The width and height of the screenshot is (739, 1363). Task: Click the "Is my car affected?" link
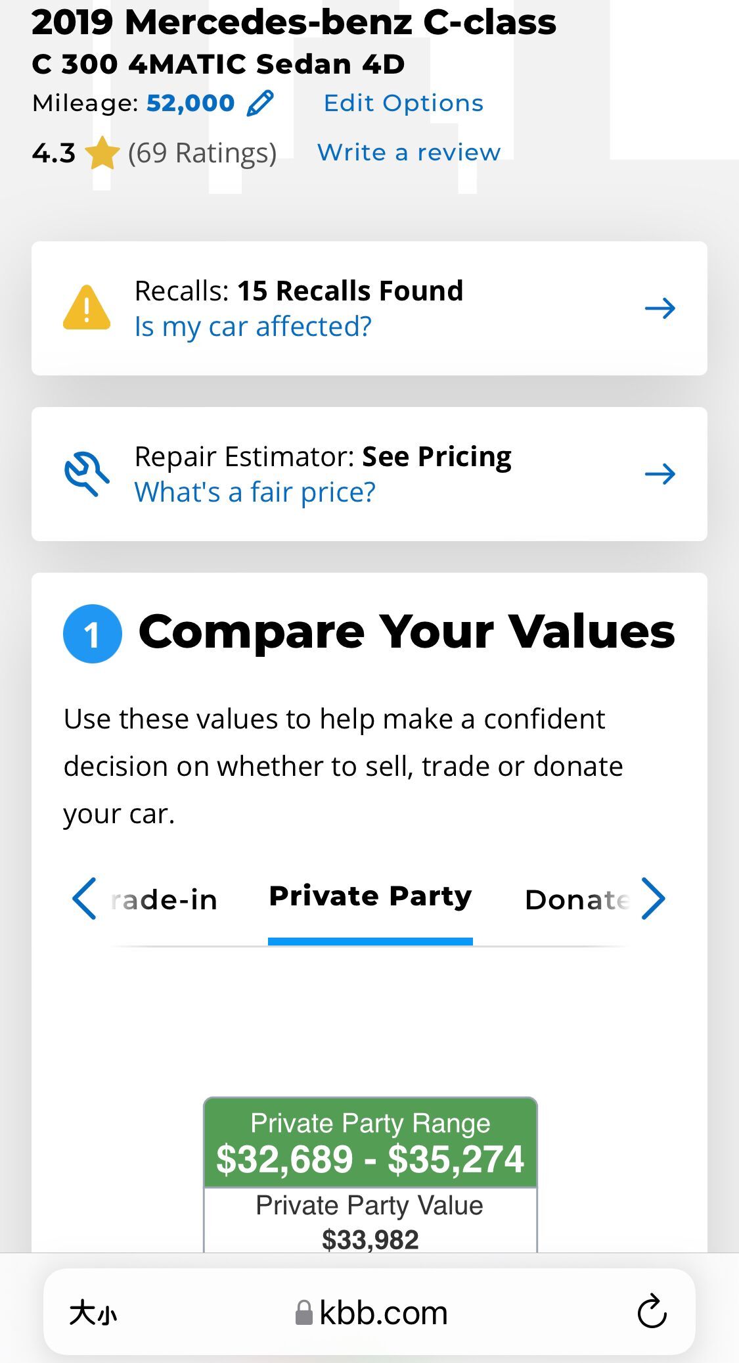[x=253, y=327]
